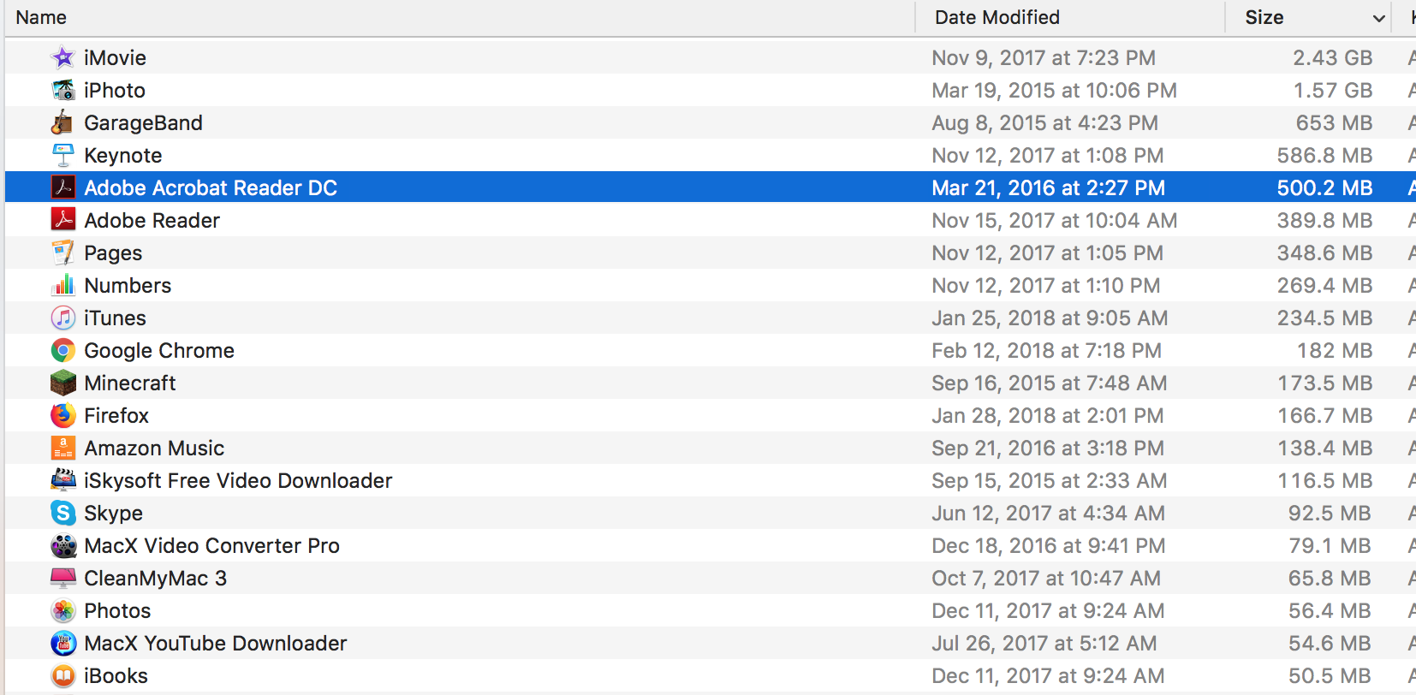The width and height of the screenshot is (1416, 695).
Task: Select the iTunes music note icon
Action: [x=62, y=318]
